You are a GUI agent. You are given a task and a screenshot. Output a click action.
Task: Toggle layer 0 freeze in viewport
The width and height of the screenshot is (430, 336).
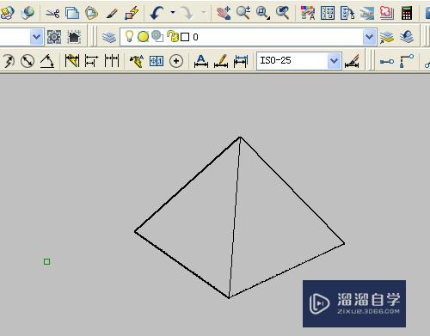click(157, 36)
